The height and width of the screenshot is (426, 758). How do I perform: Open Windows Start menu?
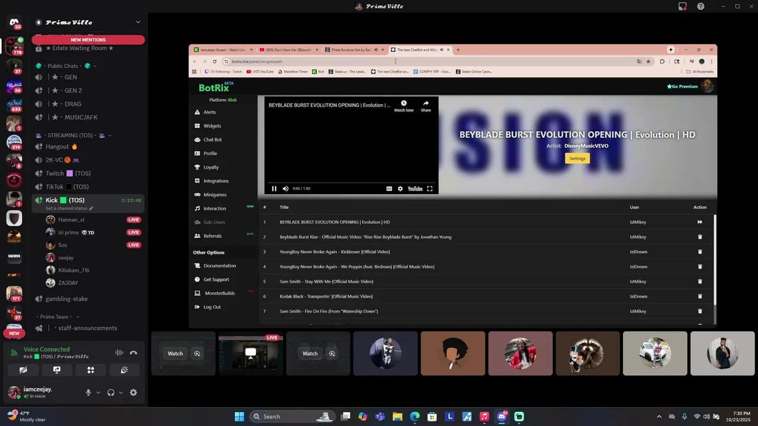click(x=239, y=417)
